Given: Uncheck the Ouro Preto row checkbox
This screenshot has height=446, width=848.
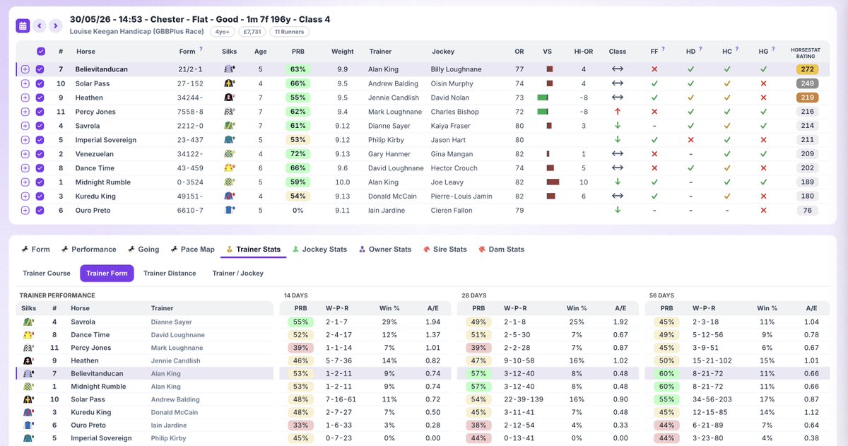Looking at the screenshot, I should click(40, 211).
